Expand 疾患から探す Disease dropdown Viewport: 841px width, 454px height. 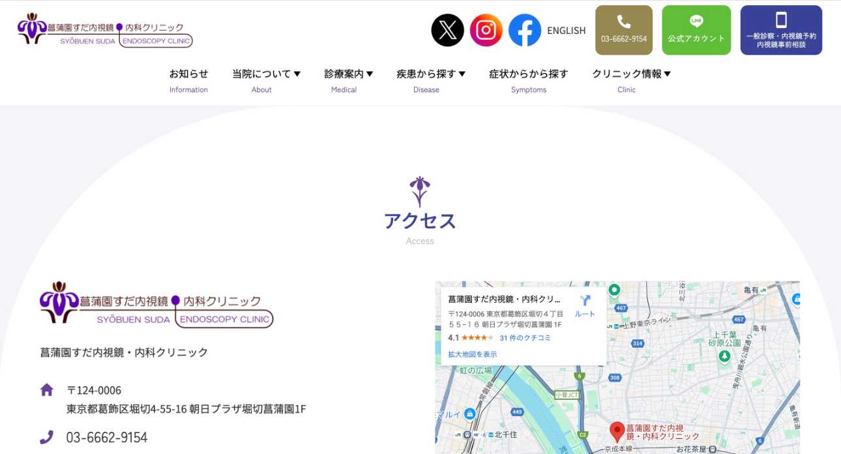(431, 81)
